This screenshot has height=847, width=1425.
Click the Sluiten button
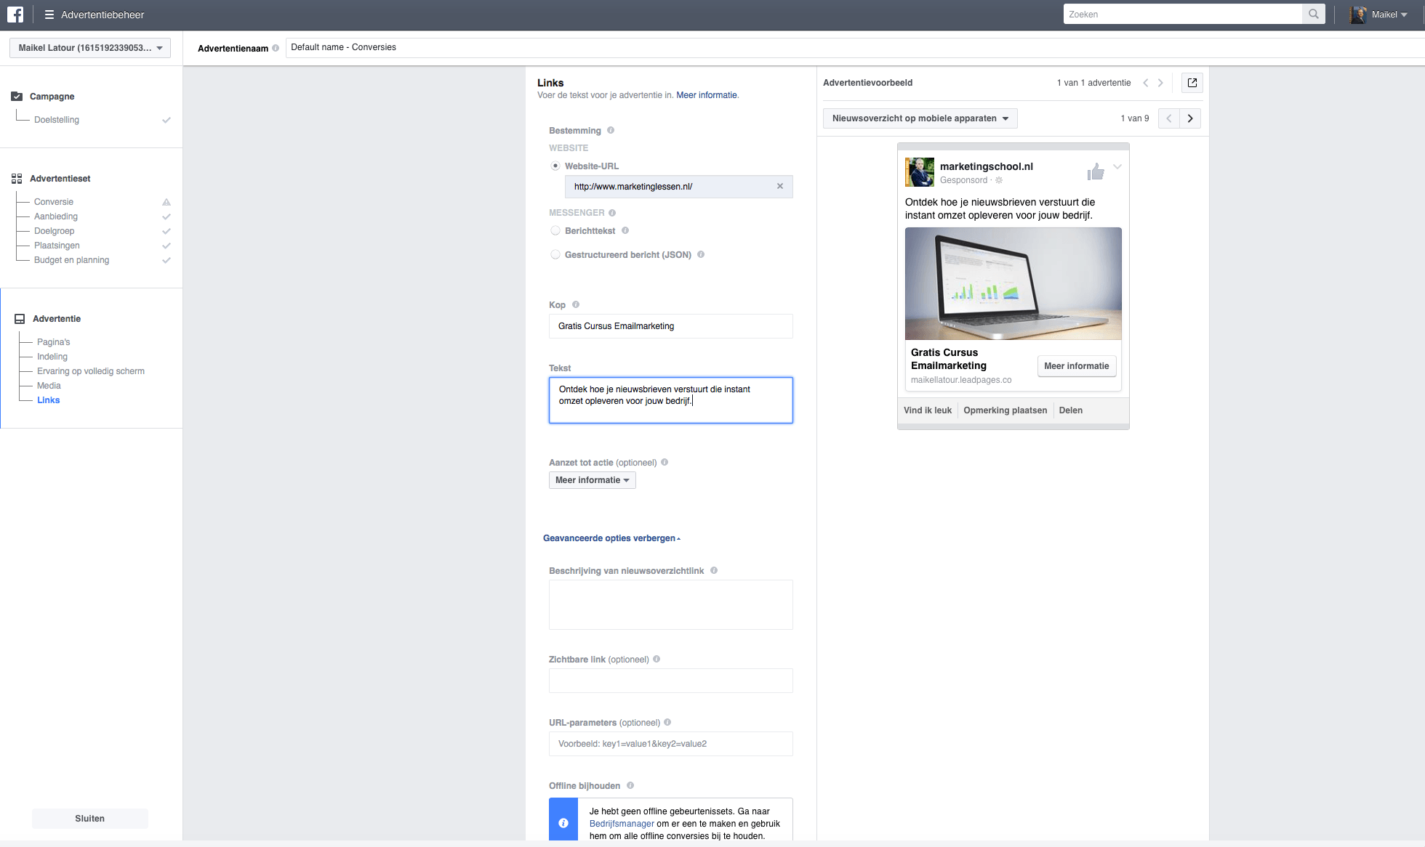pos(90,819)
